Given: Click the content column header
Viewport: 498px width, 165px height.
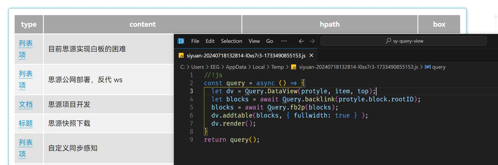Looking at the screenshot, I should tap(142, 24).
